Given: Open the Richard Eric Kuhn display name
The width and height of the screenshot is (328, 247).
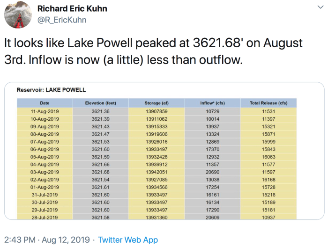Looking at the screenshot, I should 72,9.
